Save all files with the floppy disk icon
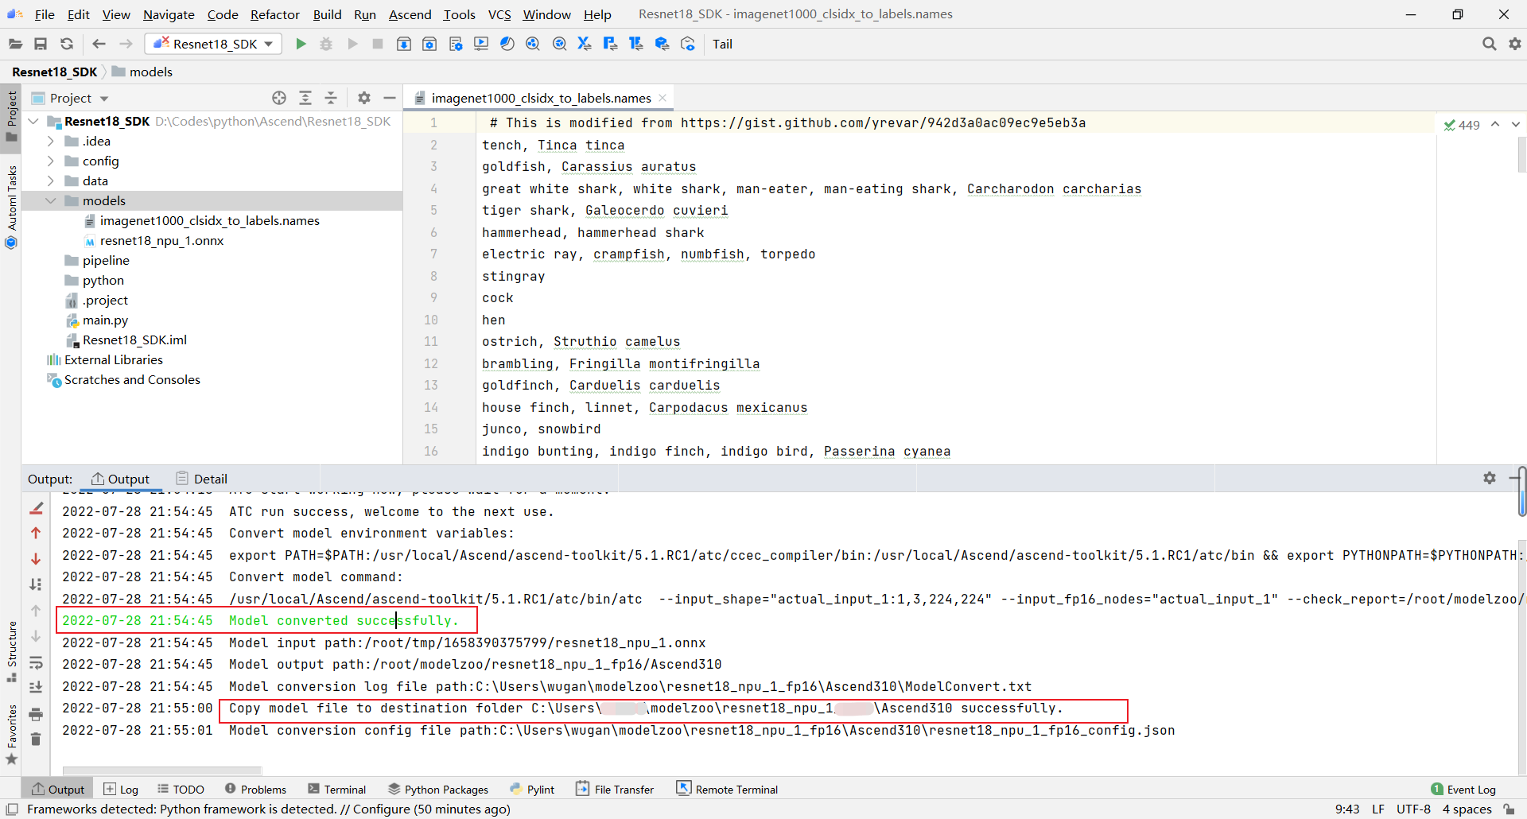The width and height of the screenshot is (1527, 819). click(x=41, y=44)
